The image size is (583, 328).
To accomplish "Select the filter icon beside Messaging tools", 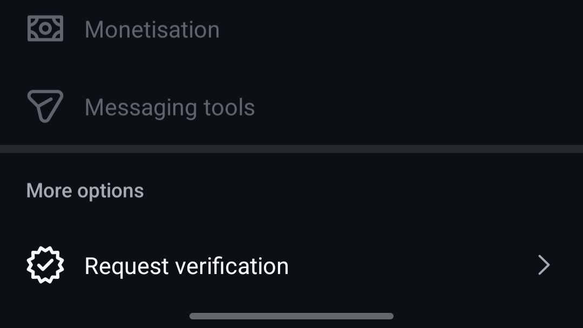I will (x=45, y=106).
